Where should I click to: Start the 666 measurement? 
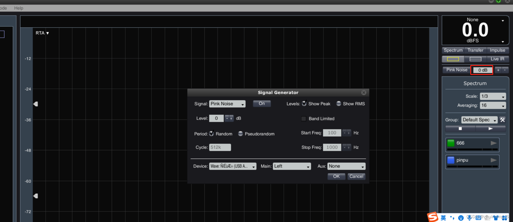click(494, 143)
